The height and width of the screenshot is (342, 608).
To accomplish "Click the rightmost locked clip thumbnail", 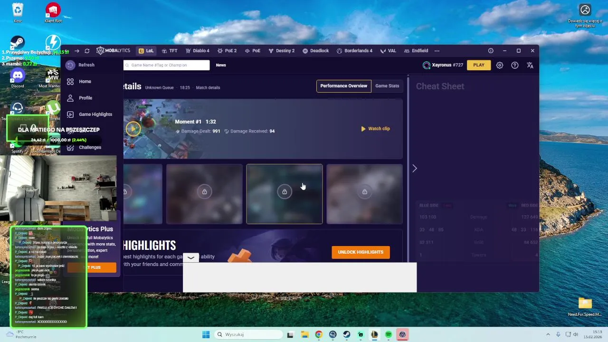I will pyautogui.click(x=365, y=194).
